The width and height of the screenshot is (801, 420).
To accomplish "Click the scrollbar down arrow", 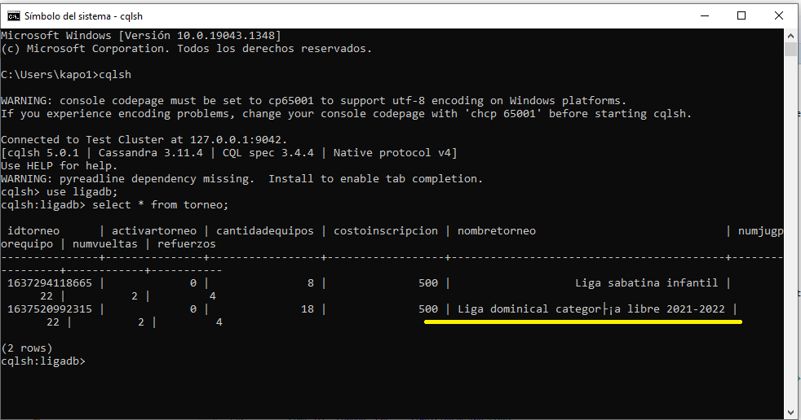I will pyautogui.click(x=790, y=412).
